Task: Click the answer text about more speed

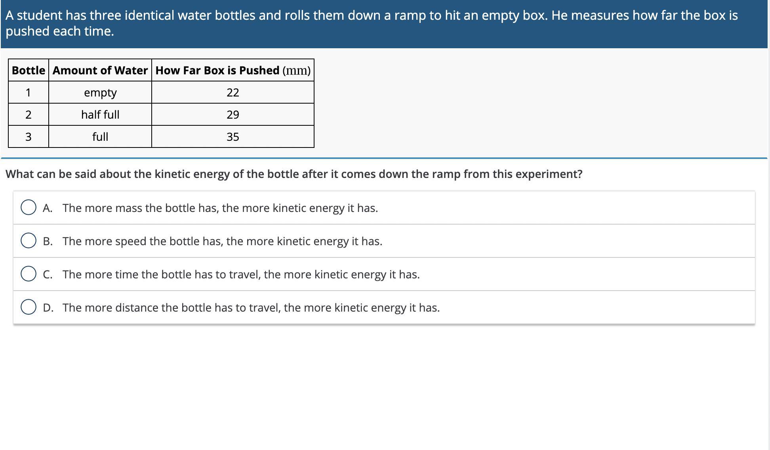Action: point(222,241)
